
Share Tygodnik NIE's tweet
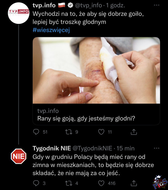point(134,183)
